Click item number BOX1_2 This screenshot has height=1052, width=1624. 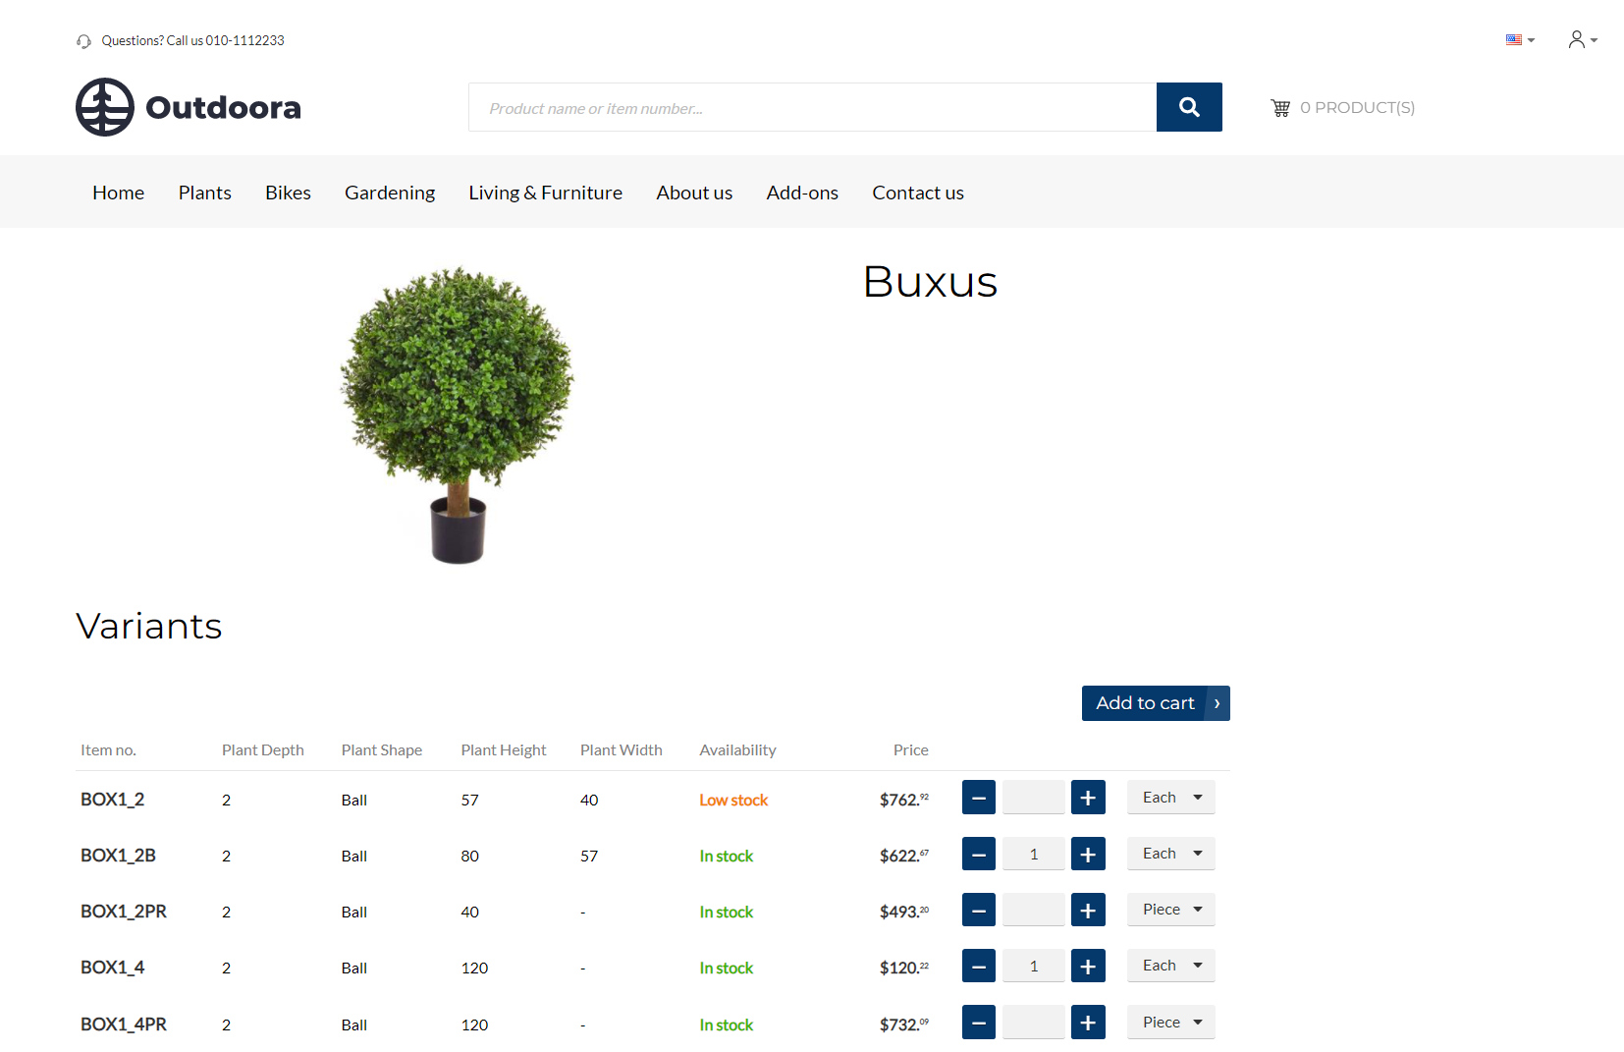click(112, 800)
